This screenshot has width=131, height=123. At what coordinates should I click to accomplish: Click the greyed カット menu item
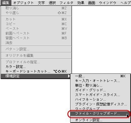[x=36, y=19]
